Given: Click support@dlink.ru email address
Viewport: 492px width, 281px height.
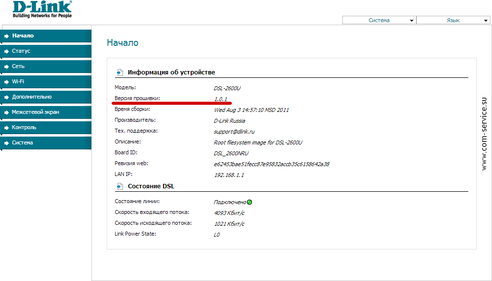Looking at the screenshot, I should coord(234,132).
